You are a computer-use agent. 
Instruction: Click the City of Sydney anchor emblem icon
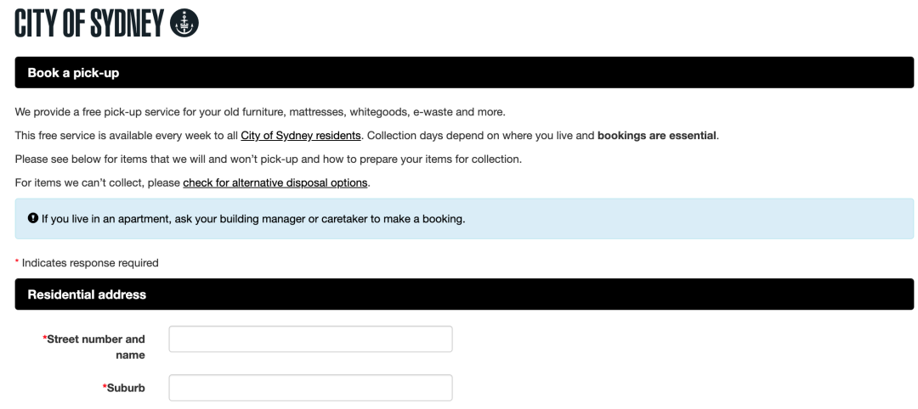184,24
